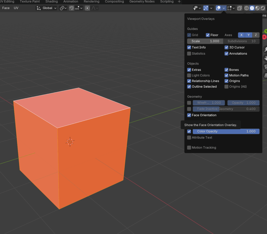Uncheck the Face Orientation checkbox

pos(189,115)
